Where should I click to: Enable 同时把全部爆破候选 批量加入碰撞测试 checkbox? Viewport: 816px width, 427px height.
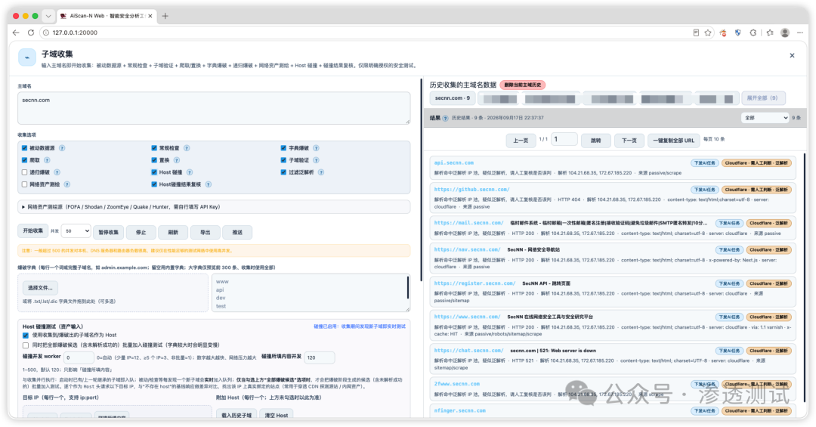pos(26,345)
